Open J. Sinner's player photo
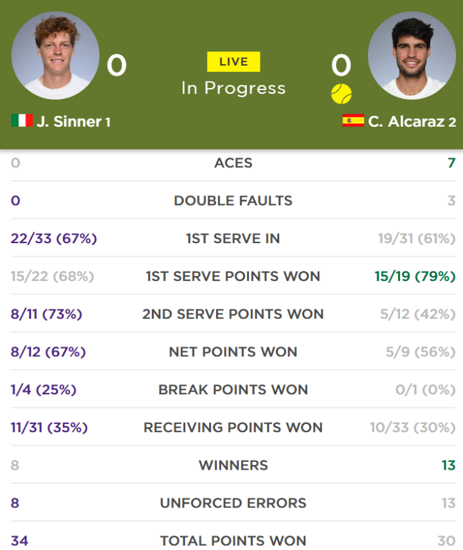463x550 pixels. point(55,55)
